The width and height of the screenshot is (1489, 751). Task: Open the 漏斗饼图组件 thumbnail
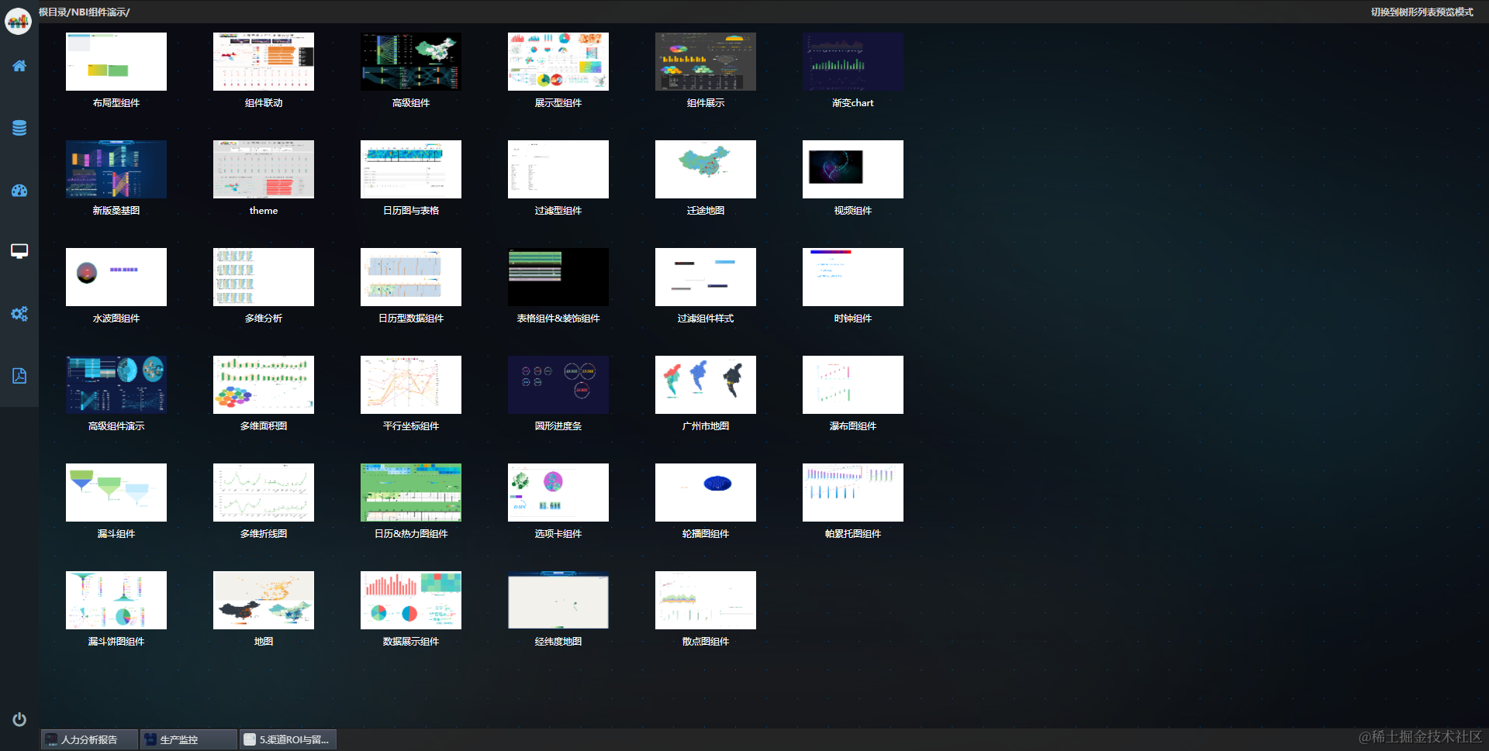[x=116, y=600]
